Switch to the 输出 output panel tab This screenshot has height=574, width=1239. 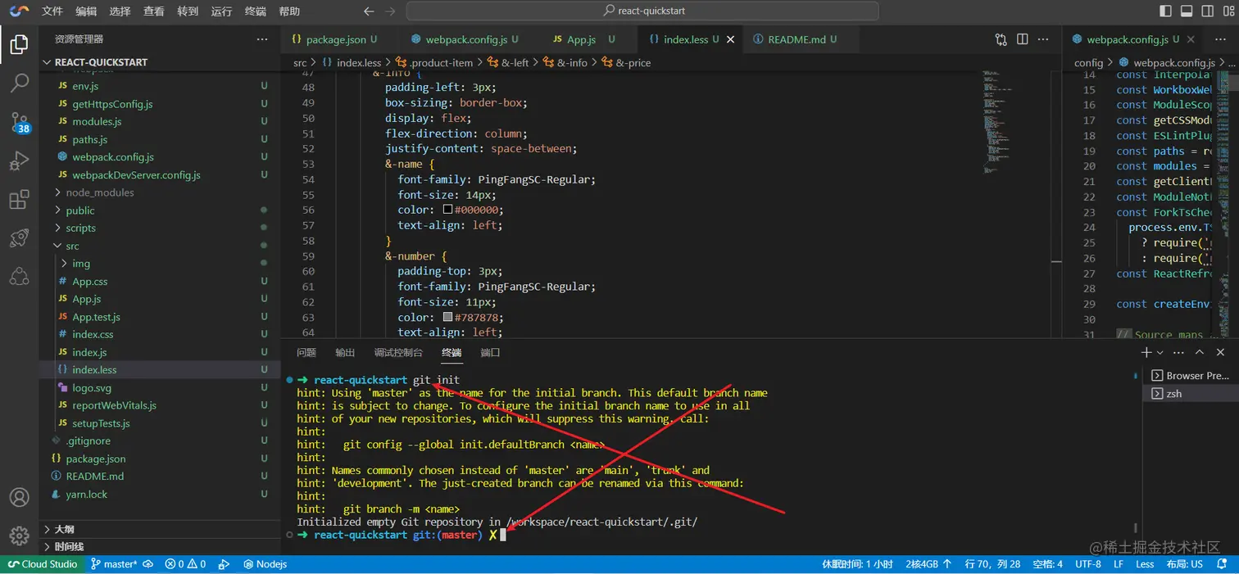(345, 353)
